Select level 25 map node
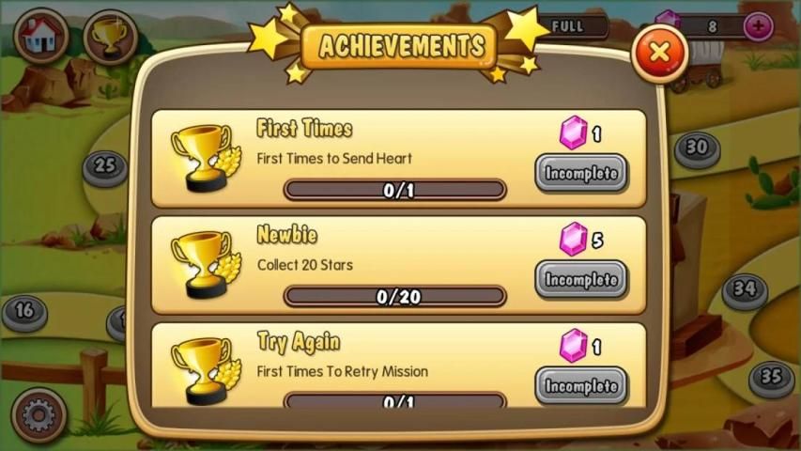 point(105,168)
